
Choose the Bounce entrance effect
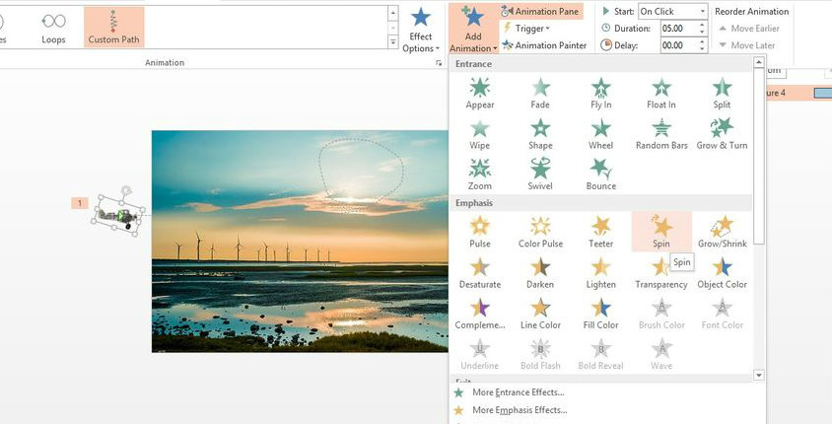coord(600,176)
